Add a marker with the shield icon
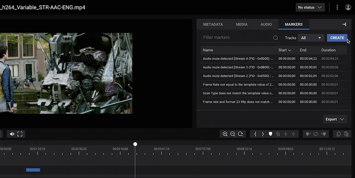The height and width of the screenshot is (178, 355). (270, 134)
